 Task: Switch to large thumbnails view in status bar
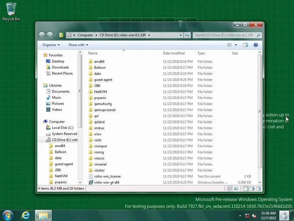(x=236, y=188)
